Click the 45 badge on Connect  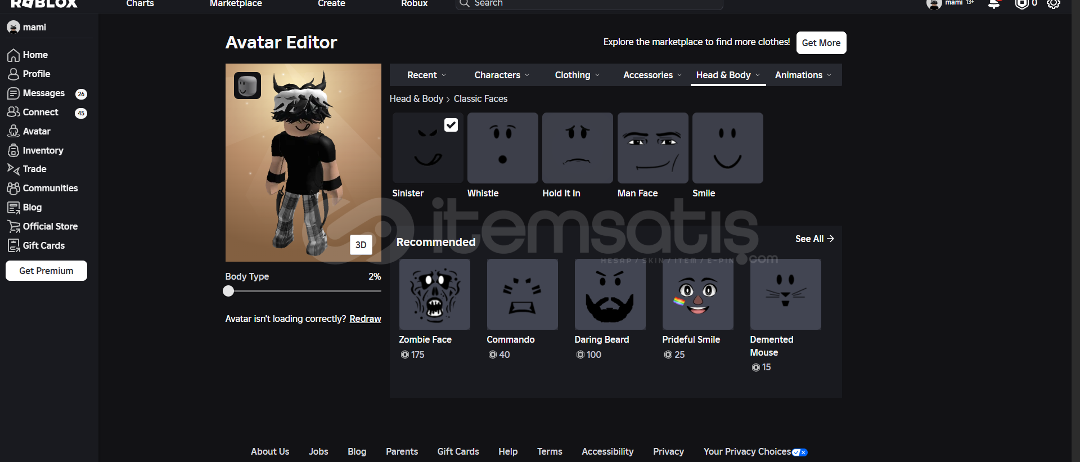point(81,113)
